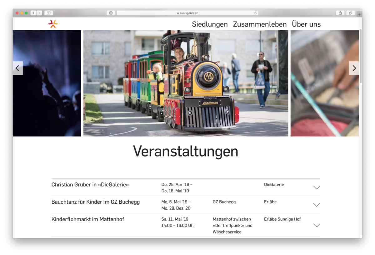Open the privacy extension icon beside address bar
This screenshot has height=255, width=375.
tap(111, 13)
